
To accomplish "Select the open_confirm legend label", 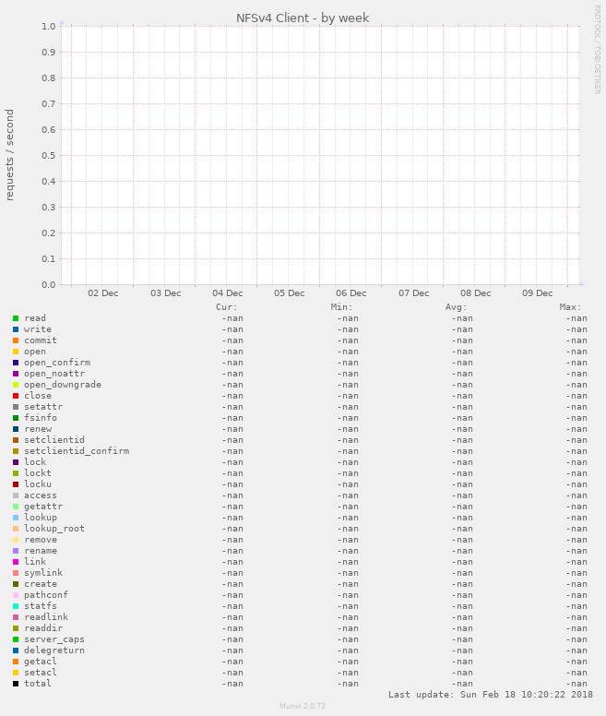I will (x=56, y=363).
